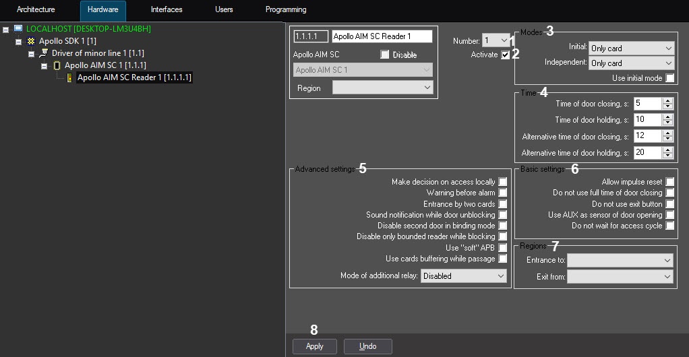Viewport: 689px width, 357px height.
Task: Check Make decision on access locally
Action: click(x=502, y=182)
